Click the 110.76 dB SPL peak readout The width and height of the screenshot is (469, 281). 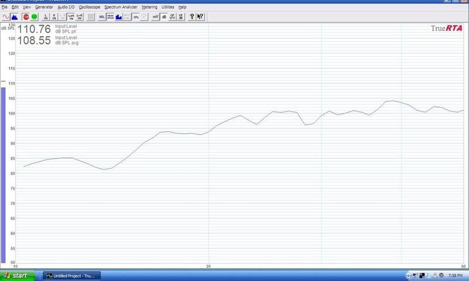(x=34, y=29)
